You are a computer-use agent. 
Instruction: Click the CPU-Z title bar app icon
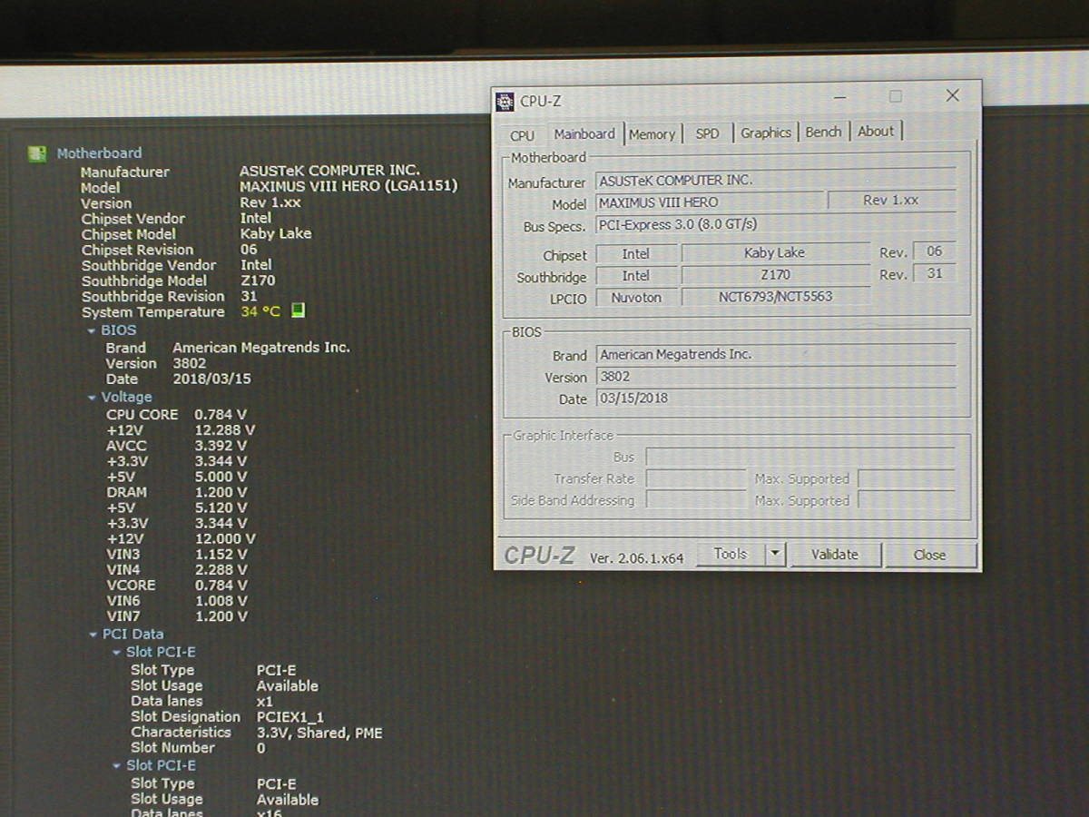[505, 101]
